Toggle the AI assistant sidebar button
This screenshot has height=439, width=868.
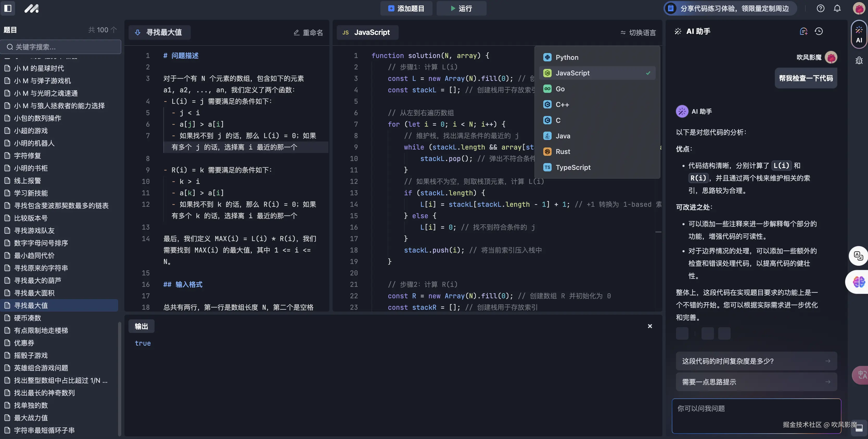(x=859, y=35)
